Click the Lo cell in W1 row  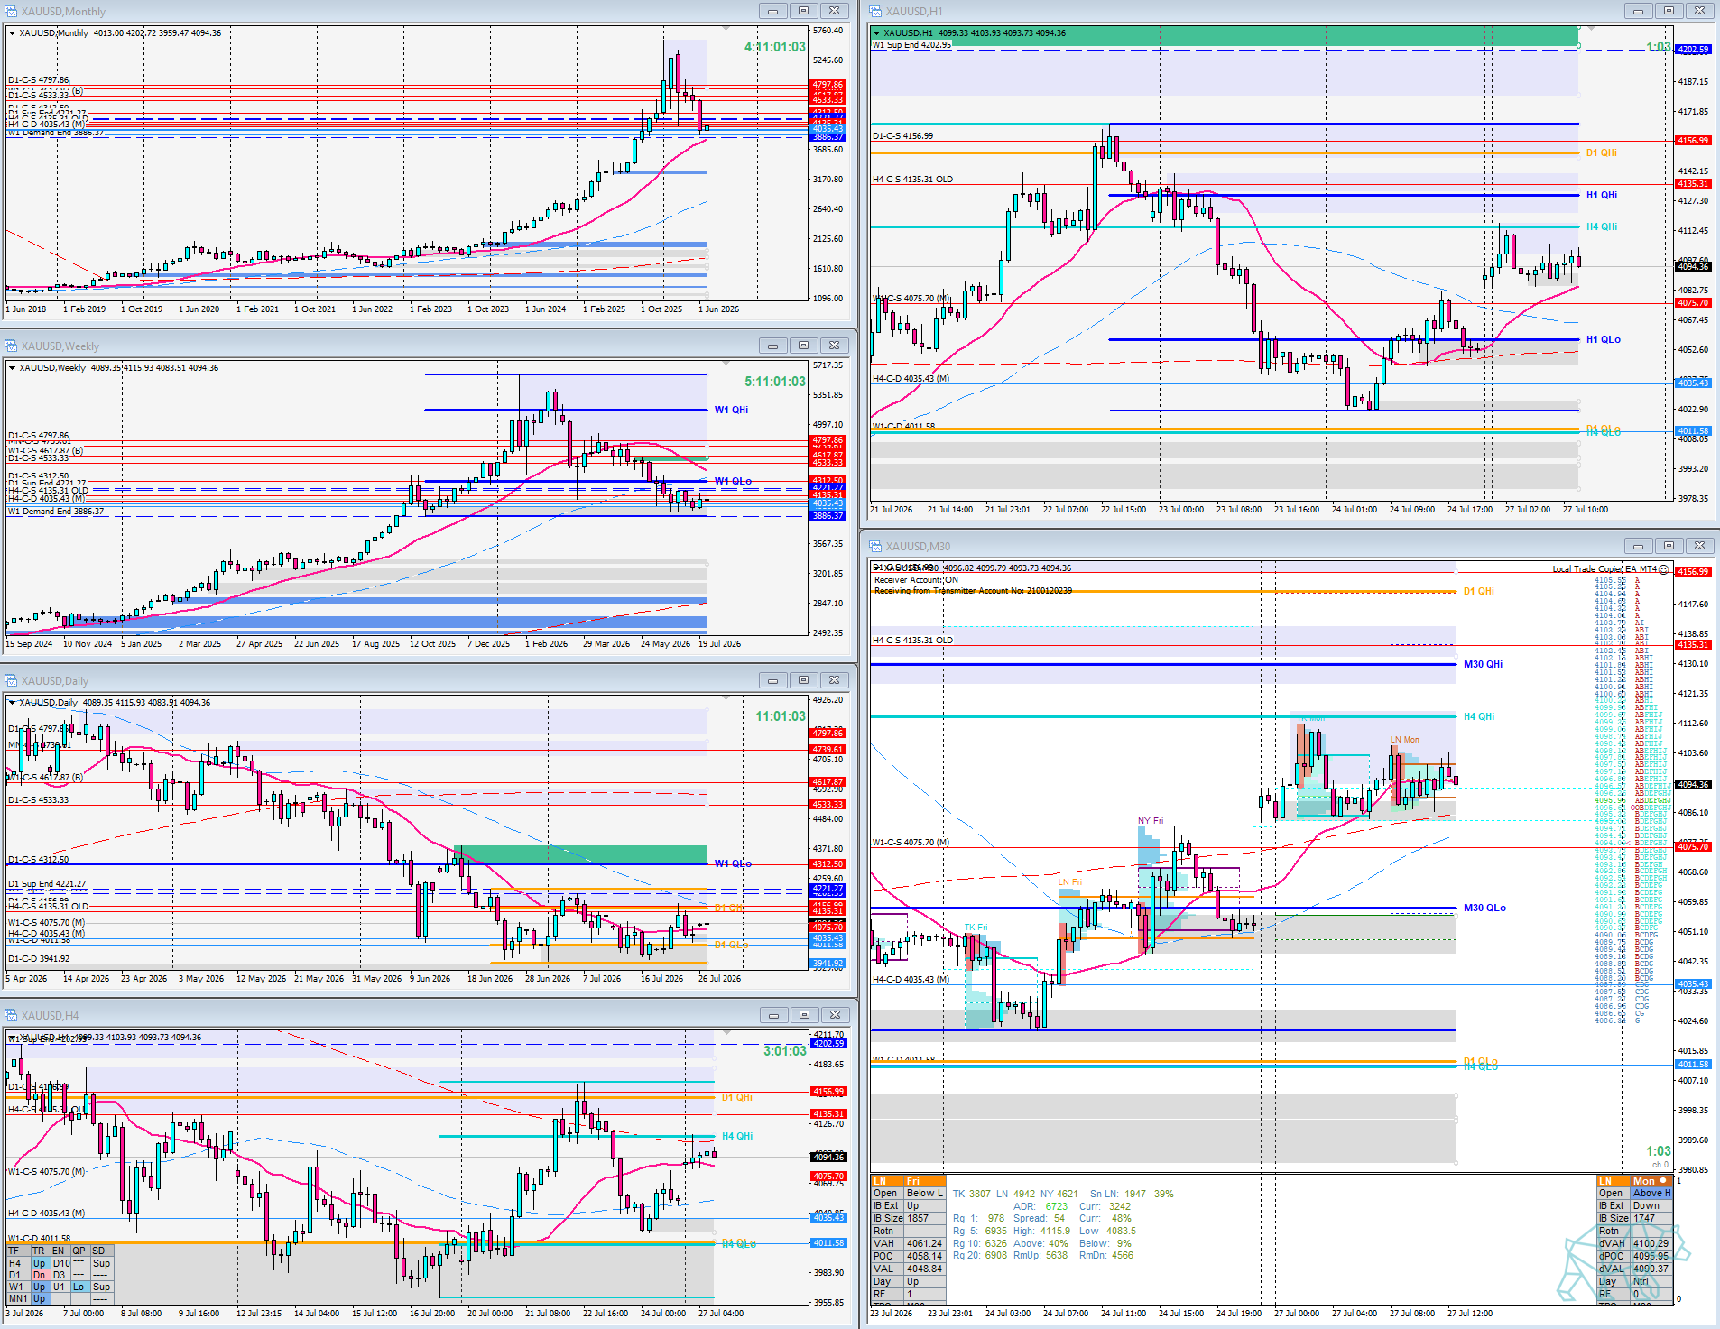[x=79, y=1287]
